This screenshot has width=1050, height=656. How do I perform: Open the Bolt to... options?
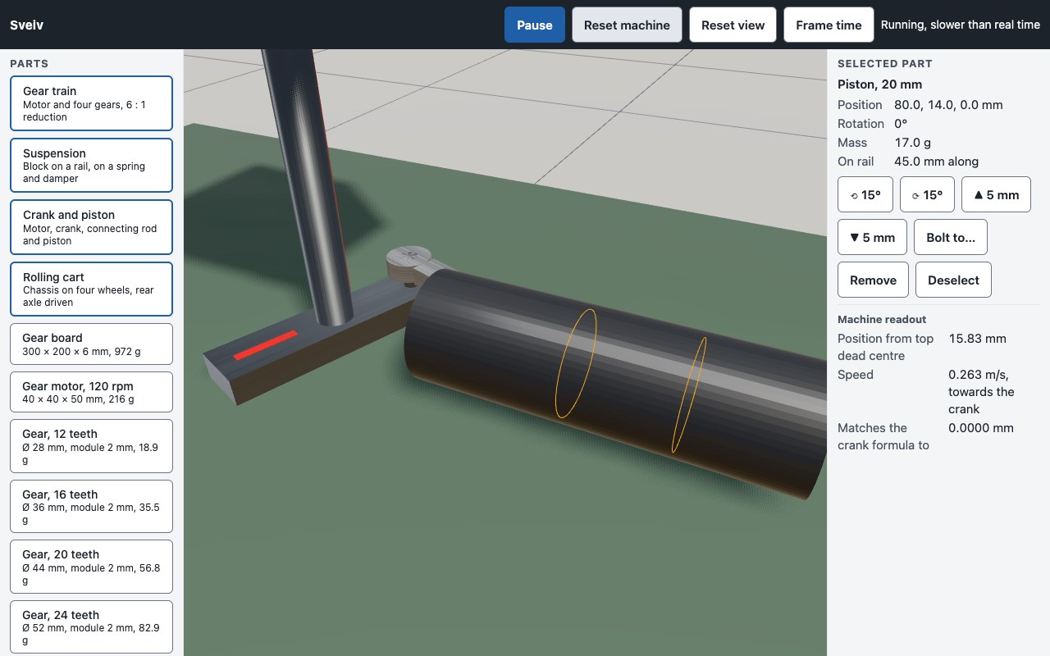coord(951,237)
